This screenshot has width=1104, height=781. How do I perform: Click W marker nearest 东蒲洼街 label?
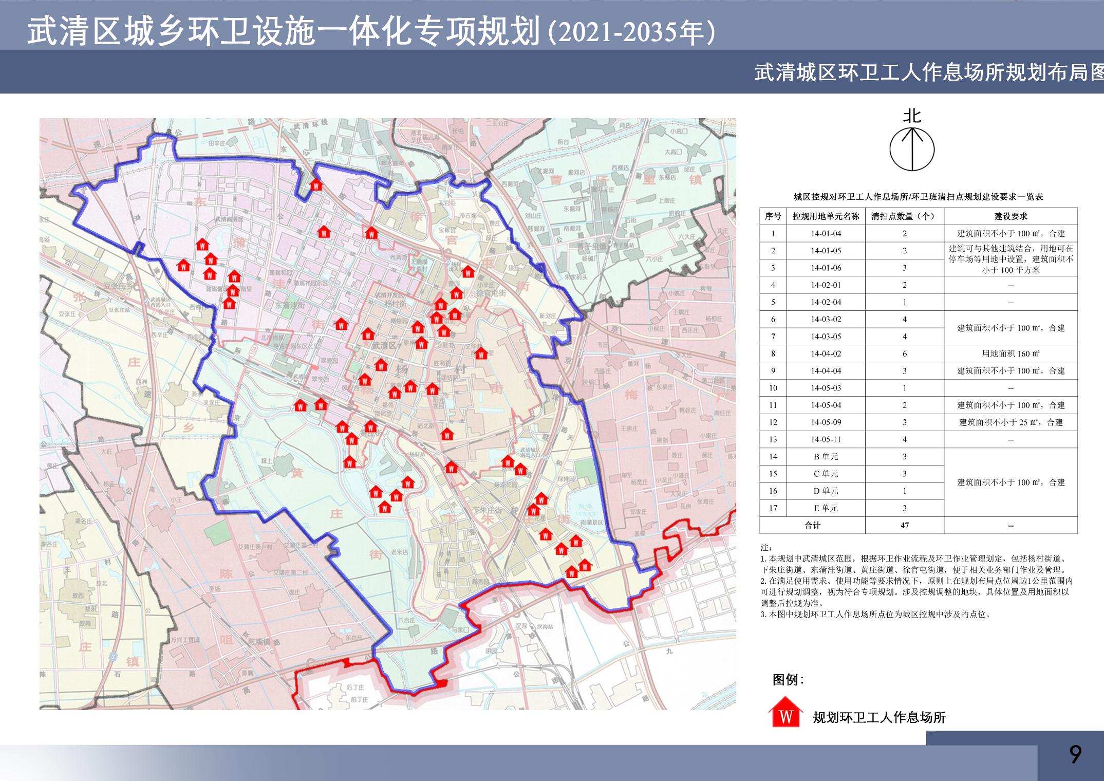click(340, 324)
